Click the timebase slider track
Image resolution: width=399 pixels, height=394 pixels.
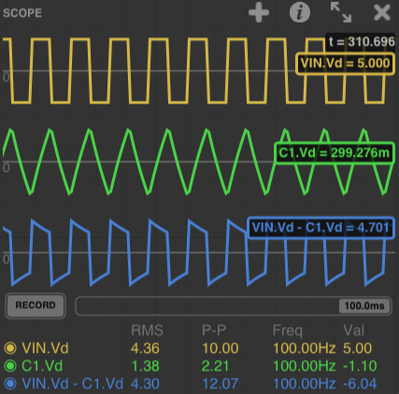coord(234,306)
